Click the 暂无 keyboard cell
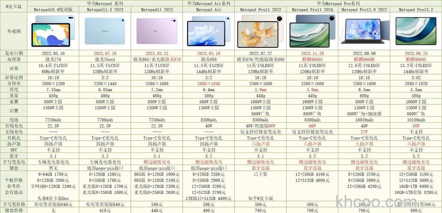442x213 pixels. coord(53,168)
